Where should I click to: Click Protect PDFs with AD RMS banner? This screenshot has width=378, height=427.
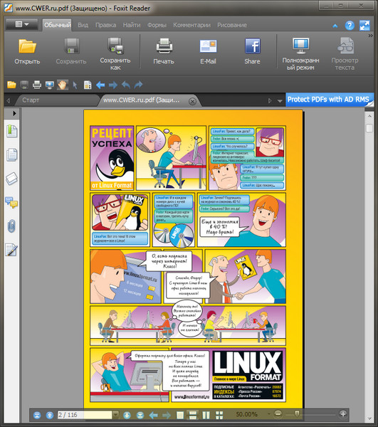330,100
